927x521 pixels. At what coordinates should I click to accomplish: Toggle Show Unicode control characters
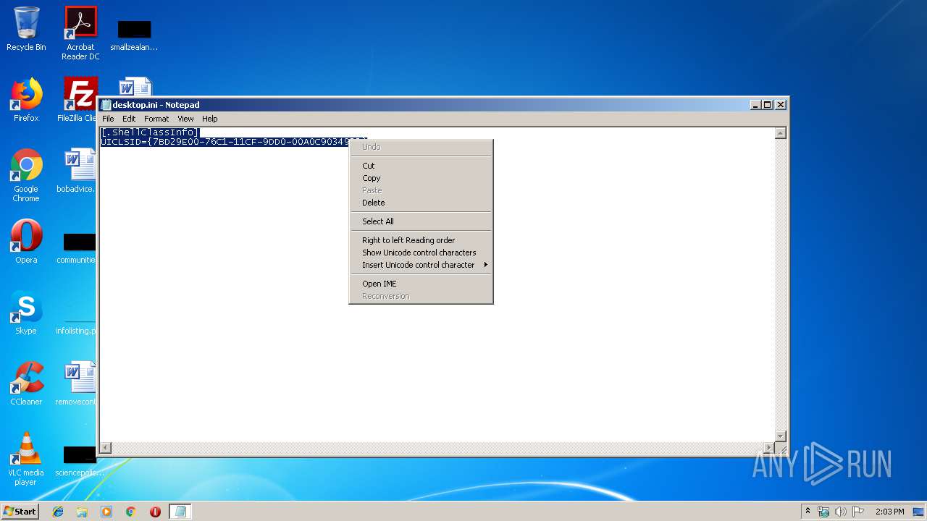pos(420,253)
